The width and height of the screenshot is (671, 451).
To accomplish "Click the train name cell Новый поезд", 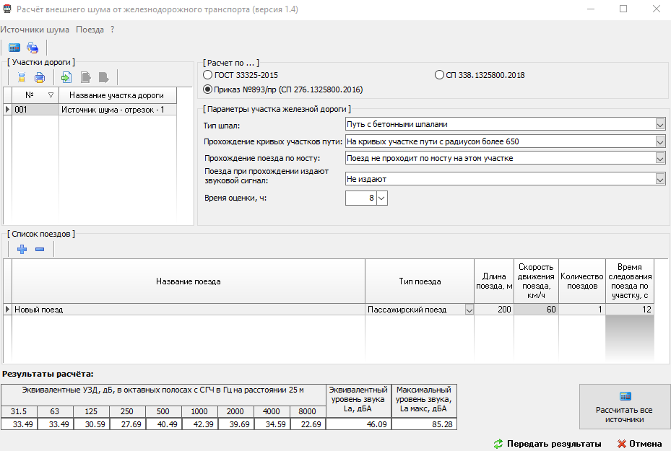I will (x=189, y=310).
